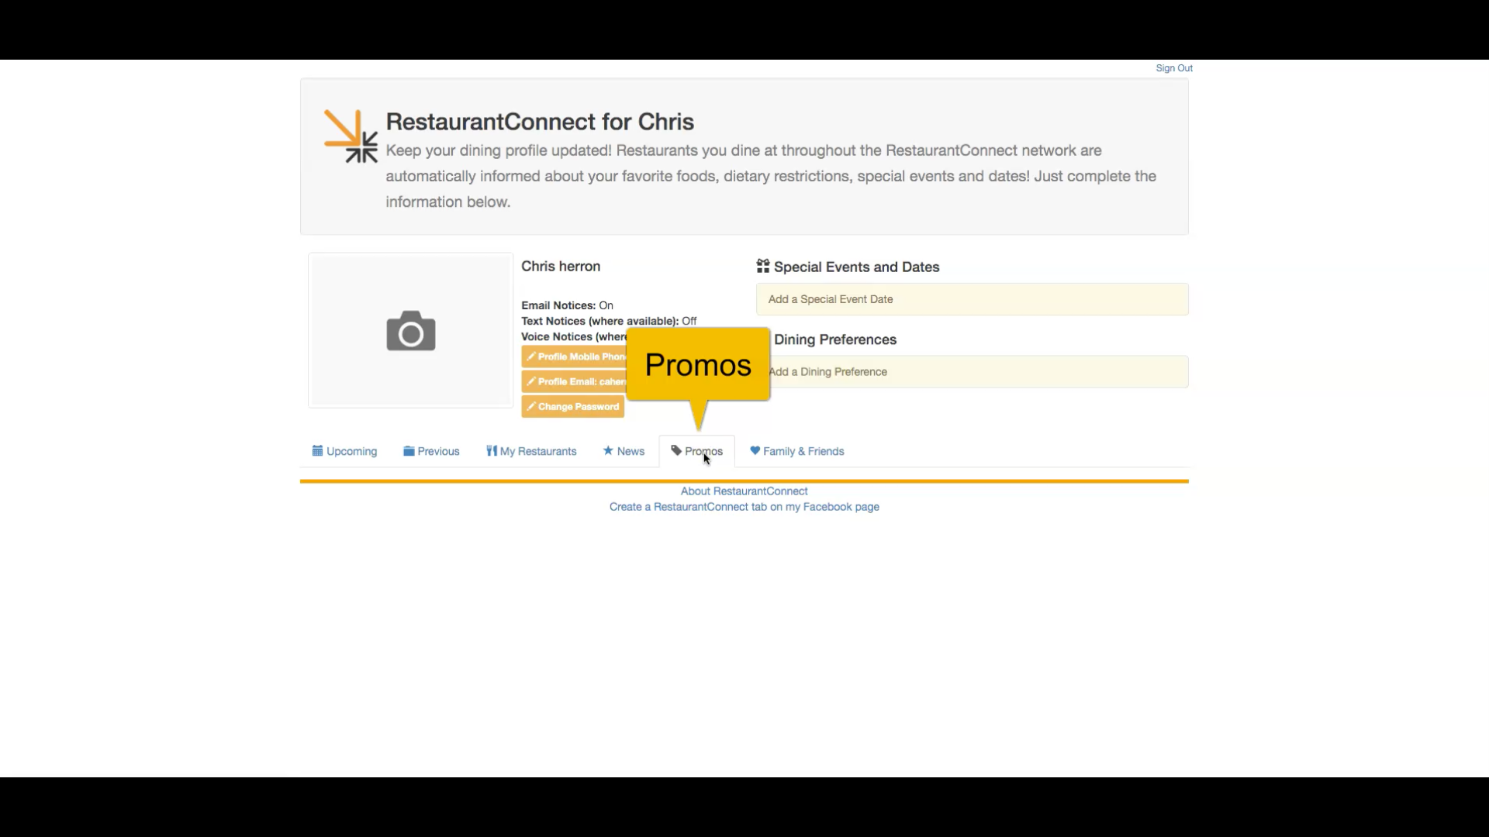Click the Sign Out link
1489x837 pixels.
tap(1173, 68)
